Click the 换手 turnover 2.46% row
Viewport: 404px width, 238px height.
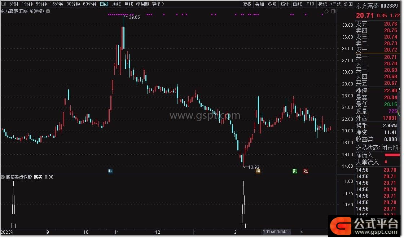coord(377,125)
